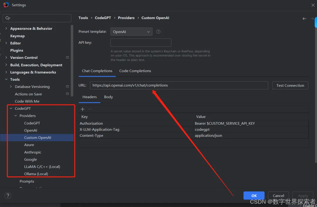This screenshot has height=207, width=317.
Task: Select the Google provider item
Action: point(31,159)
